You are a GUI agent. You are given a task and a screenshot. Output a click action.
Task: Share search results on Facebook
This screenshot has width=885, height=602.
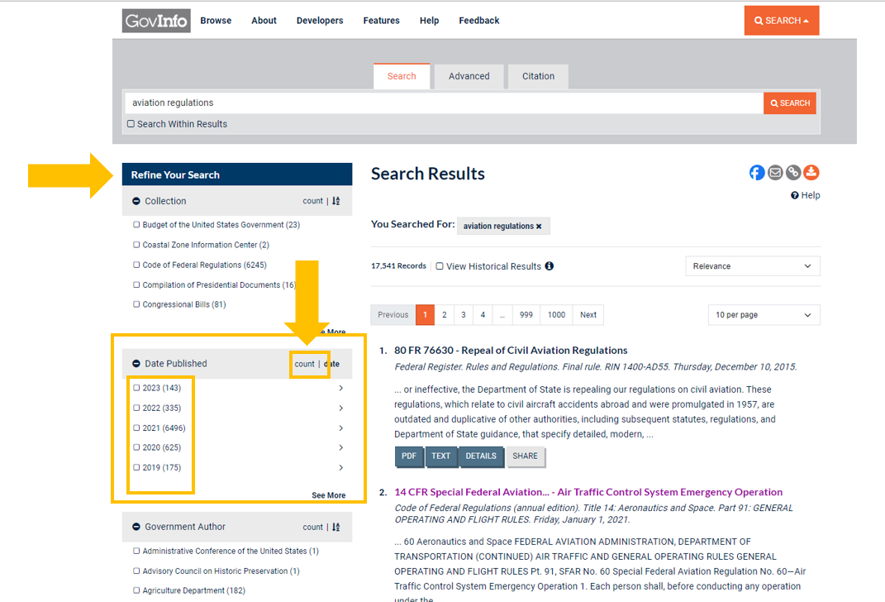(x=757, y=172)
